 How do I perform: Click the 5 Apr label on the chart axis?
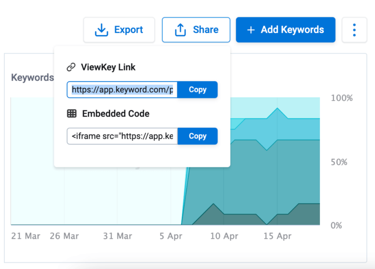[171, 236]
